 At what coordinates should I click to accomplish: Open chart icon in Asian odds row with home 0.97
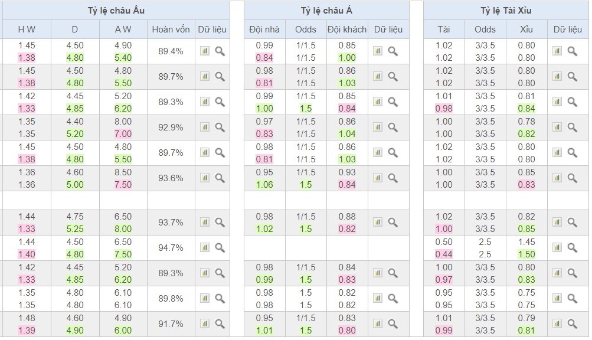coord(378,127)
